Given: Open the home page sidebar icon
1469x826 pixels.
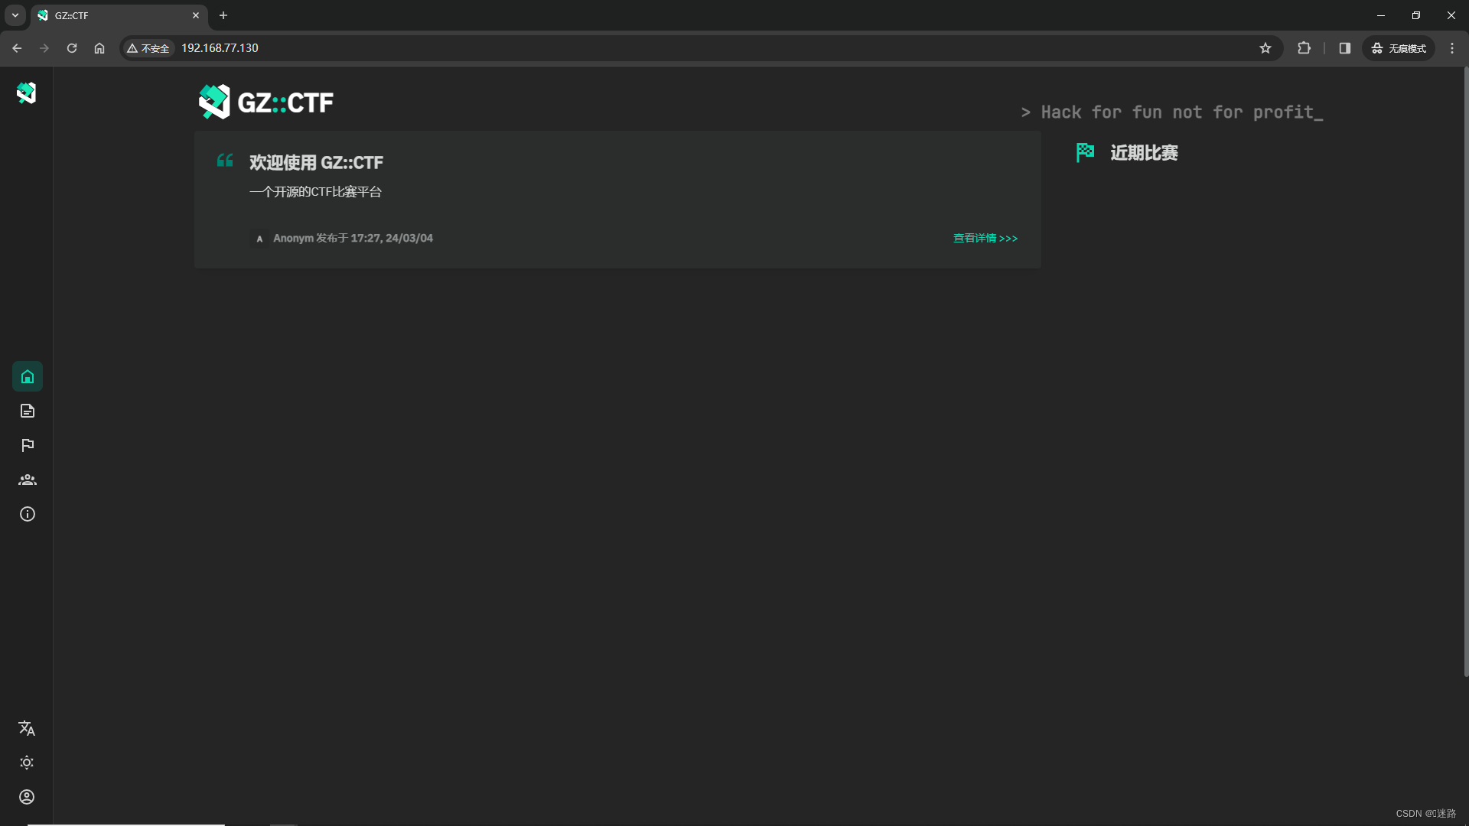Looking at the screenshot, I should [28, 376].
